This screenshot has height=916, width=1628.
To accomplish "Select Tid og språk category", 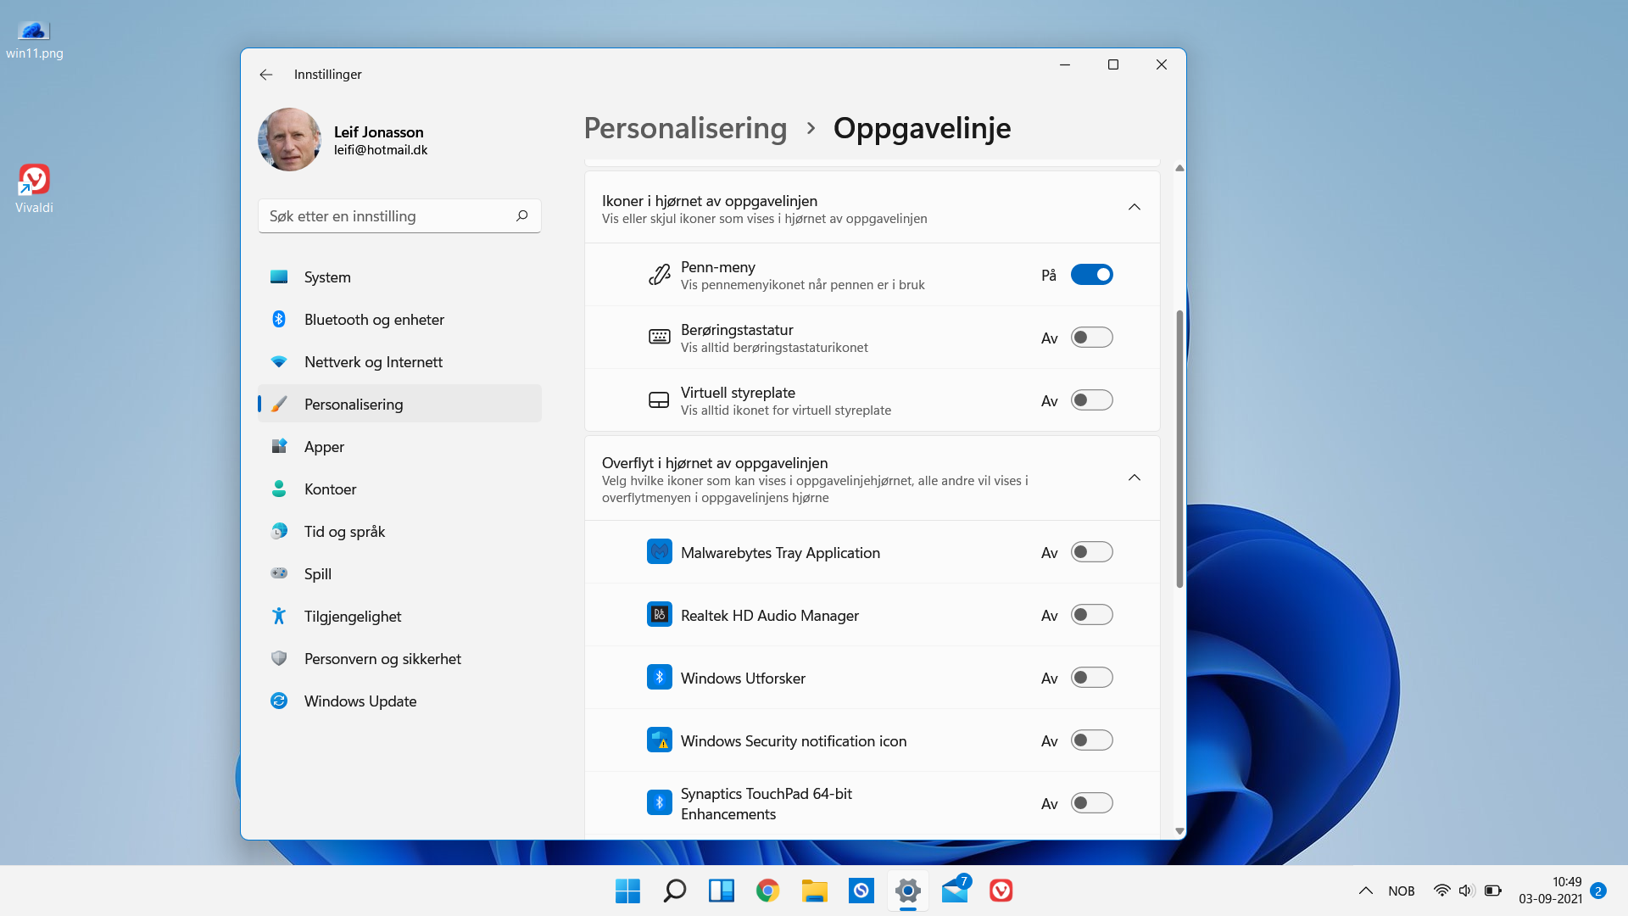I will [x=343, y=531].
